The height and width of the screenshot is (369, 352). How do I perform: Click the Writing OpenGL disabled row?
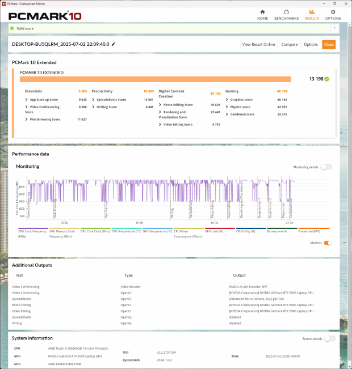(174, 323)
